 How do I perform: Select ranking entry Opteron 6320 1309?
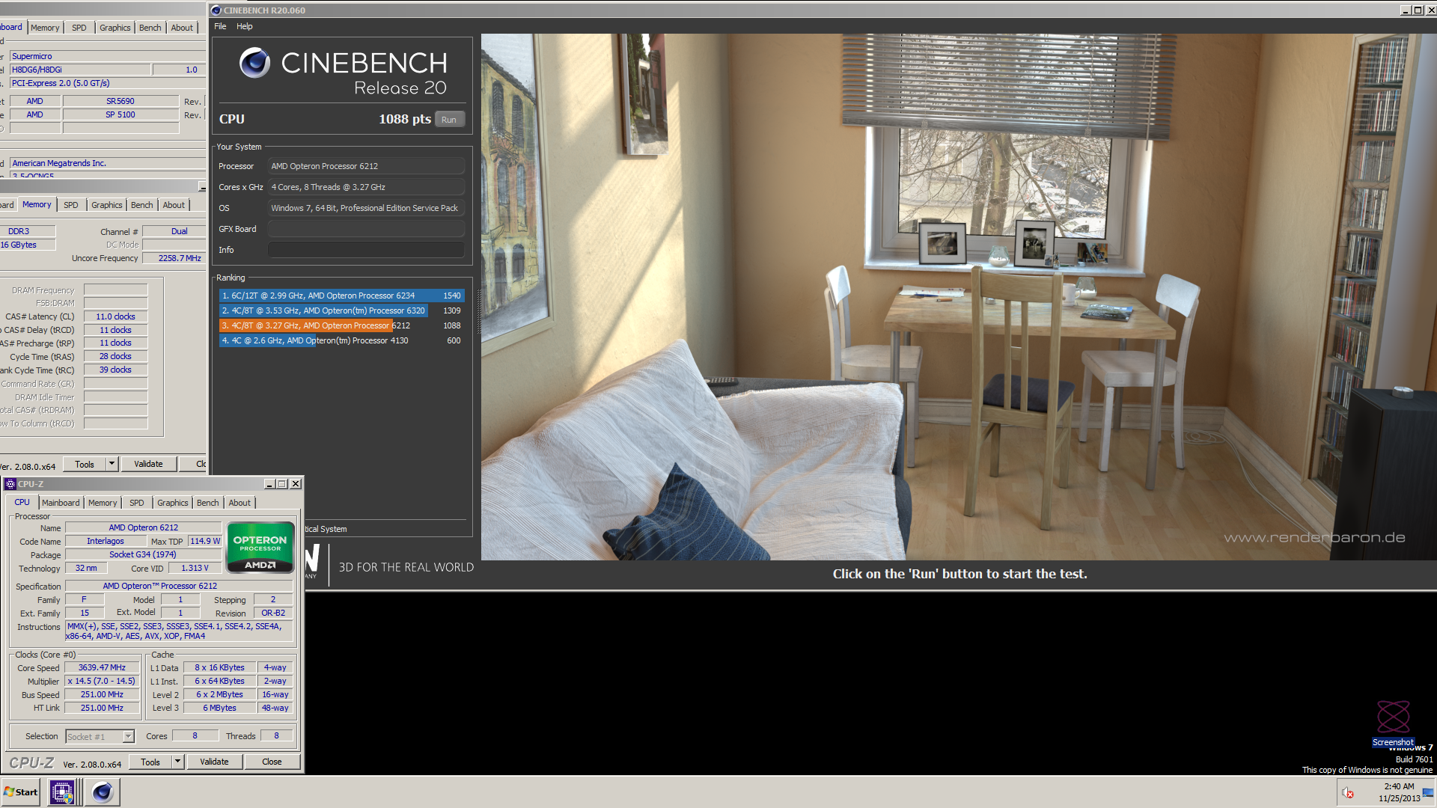click(341, 310)
